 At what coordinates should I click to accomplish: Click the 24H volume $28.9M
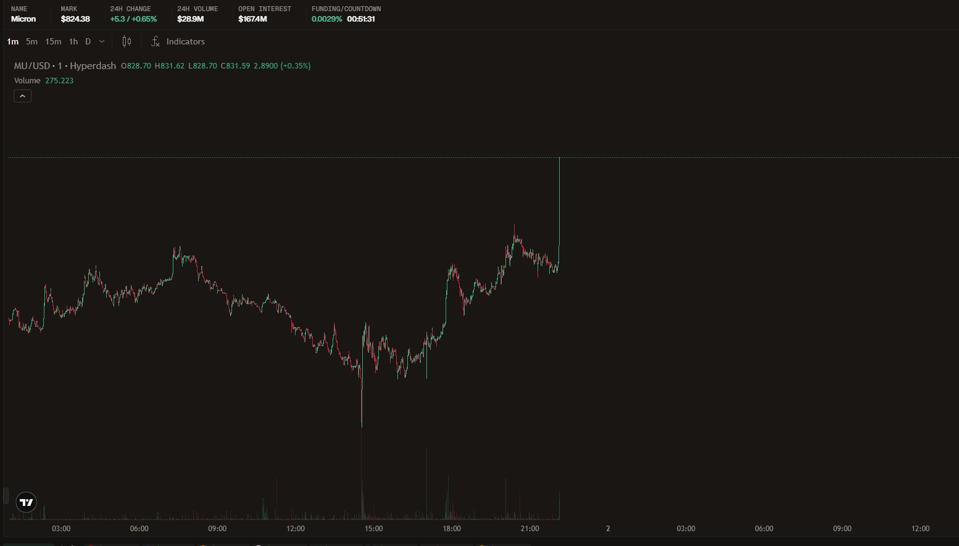tap(190, 19)
